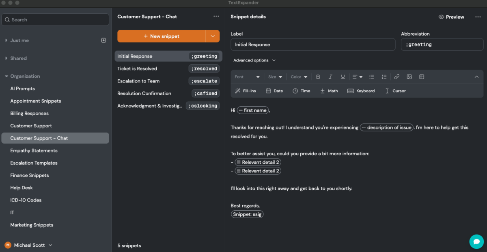Insert a Keyboard macro
Viewport: 487px width, 252px height.
pyautogui.click(x=361, y=91)
